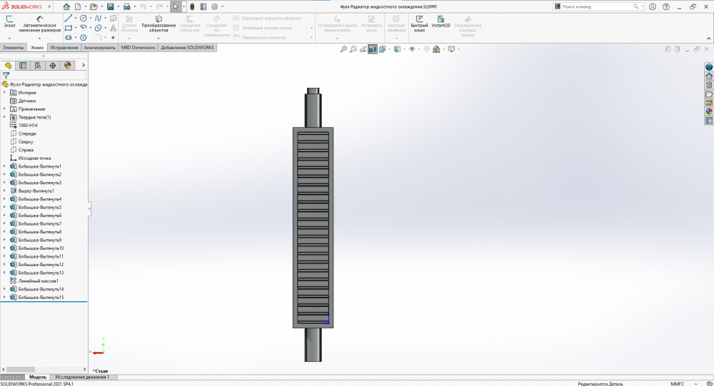Open the options gear dropdown arrow
The width and height of the screenshot is (714, 386).
click(x=224, y=6)
